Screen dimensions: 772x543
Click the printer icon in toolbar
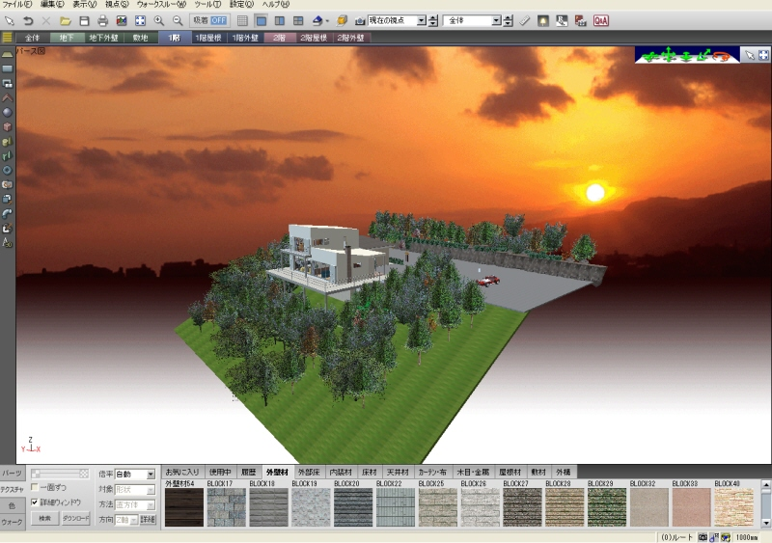(102, 20)
